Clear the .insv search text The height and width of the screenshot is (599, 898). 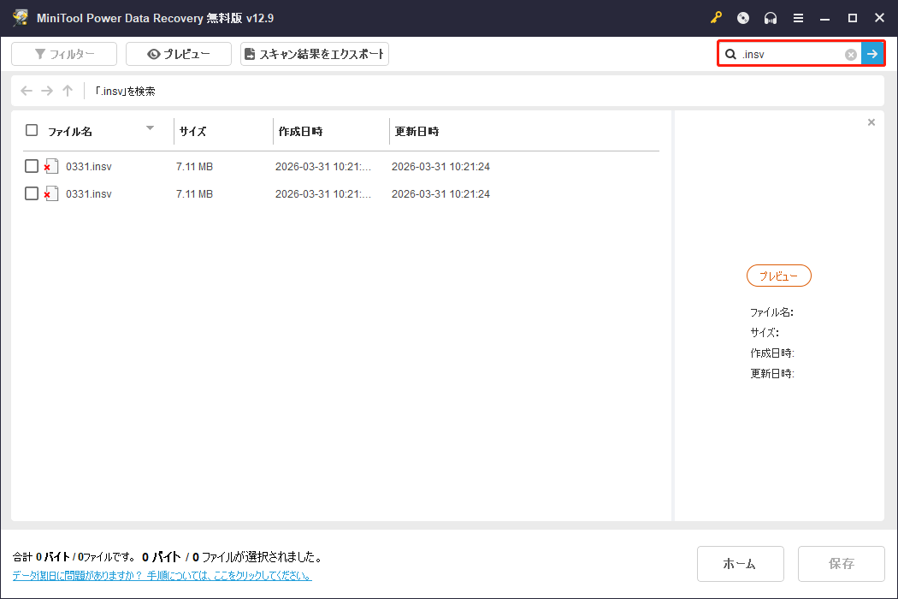point(850,55)
